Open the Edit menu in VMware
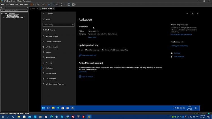 (7, 5)
